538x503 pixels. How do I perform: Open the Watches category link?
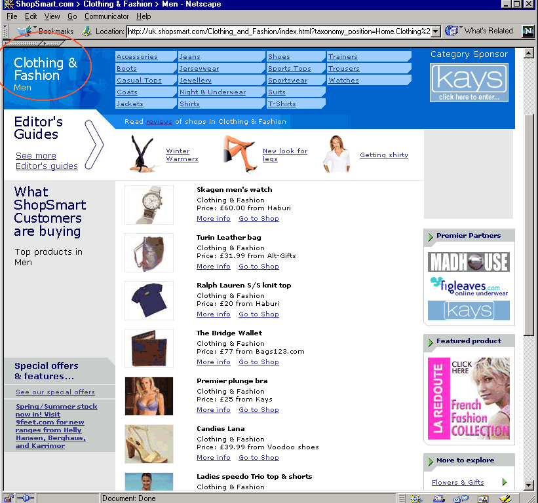[343, 81]
